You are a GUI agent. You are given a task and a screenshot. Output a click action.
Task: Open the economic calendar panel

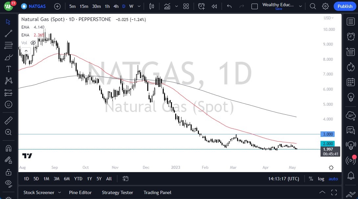pyautogui.click(x=351, y=82)
